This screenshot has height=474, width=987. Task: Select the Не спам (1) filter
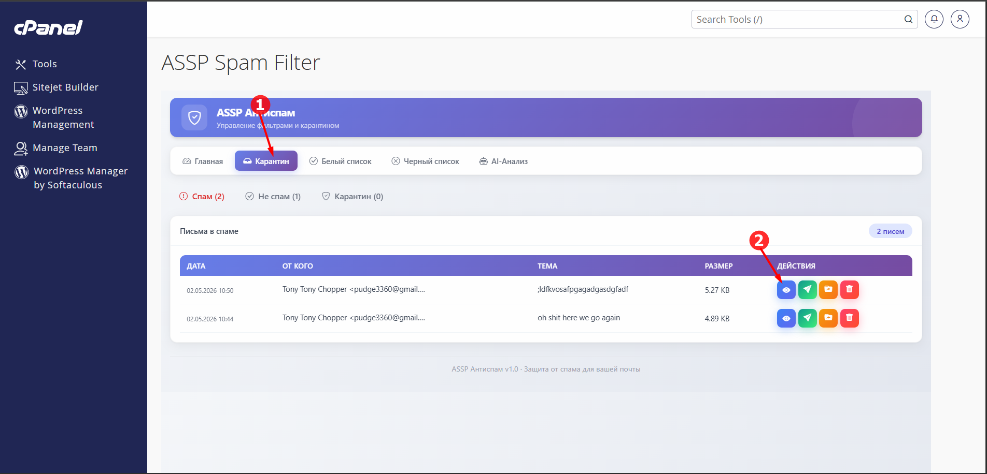273,197
